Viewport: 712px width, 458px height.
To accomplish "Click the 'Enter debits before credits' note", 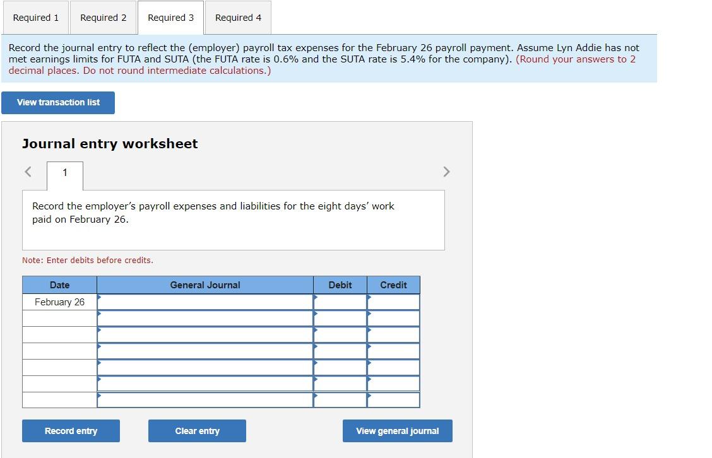I will (x=88, y=260).
